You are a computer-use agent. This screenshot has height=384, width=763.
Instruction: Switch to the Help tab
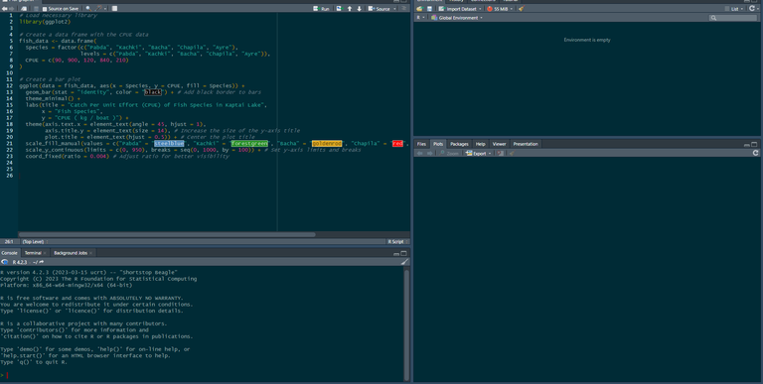[480, 144]
